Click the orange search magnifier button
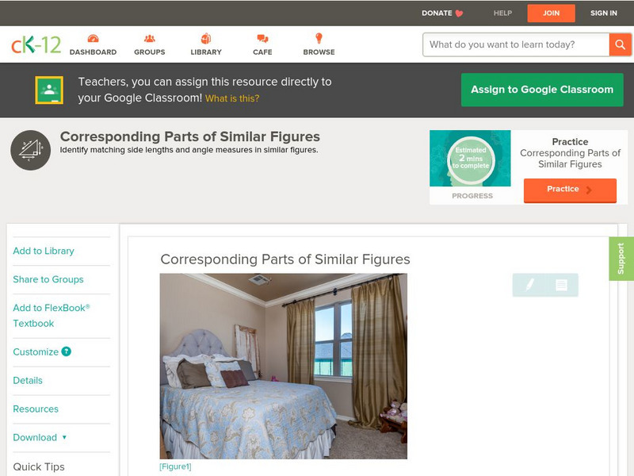634x476 pixels. [x=620, y=44]
